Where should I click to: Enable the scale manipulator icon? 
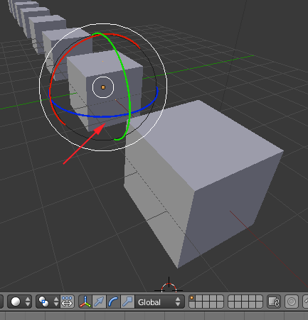click(127, 302)
